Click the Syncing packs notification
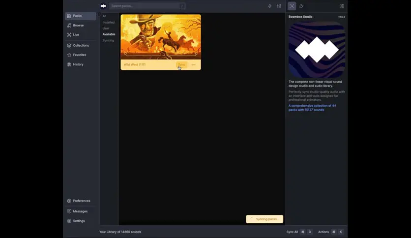Image resolution: width=411 pixels, height=238 pixels. [264, 219]
